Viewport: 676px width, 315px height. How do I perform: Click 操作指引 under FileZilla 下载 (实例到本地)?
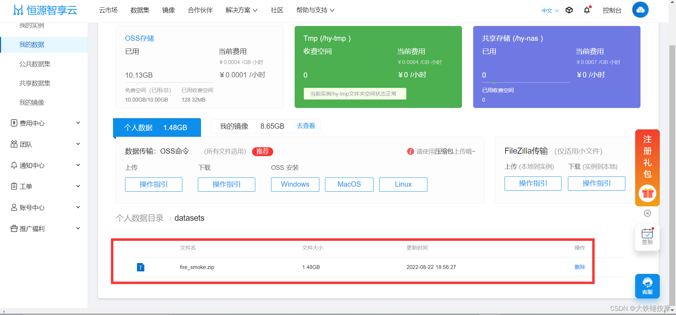pyautogui.click(x=596, y=184)
